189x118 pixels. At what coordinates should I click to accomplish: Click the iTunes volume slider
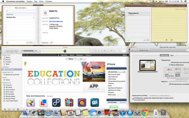(28, 51)
